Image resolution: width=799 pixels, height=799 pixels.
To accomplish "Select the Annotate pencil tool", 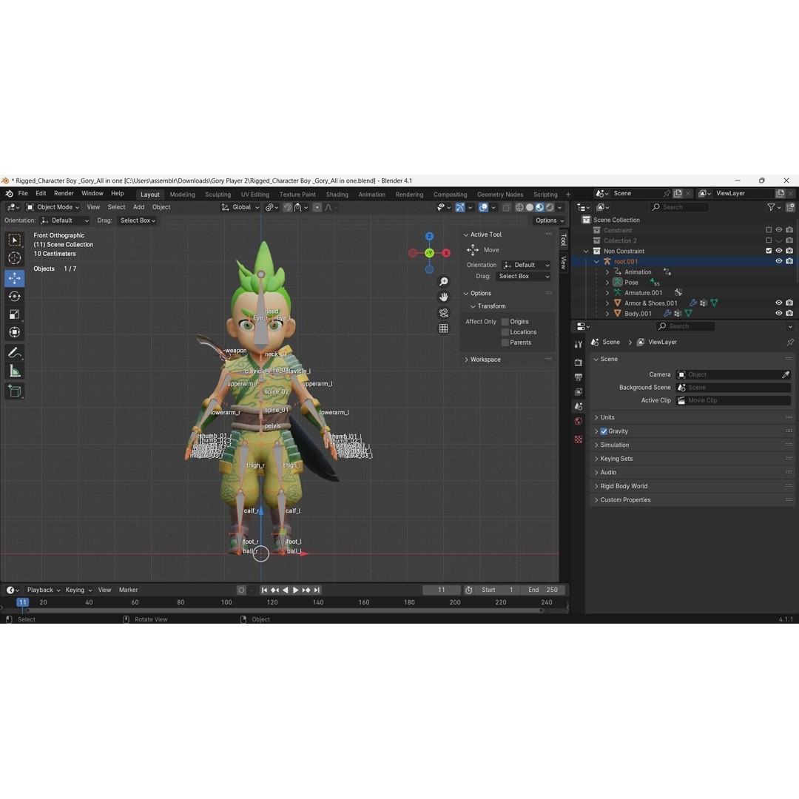I will (x=14, y=353).
